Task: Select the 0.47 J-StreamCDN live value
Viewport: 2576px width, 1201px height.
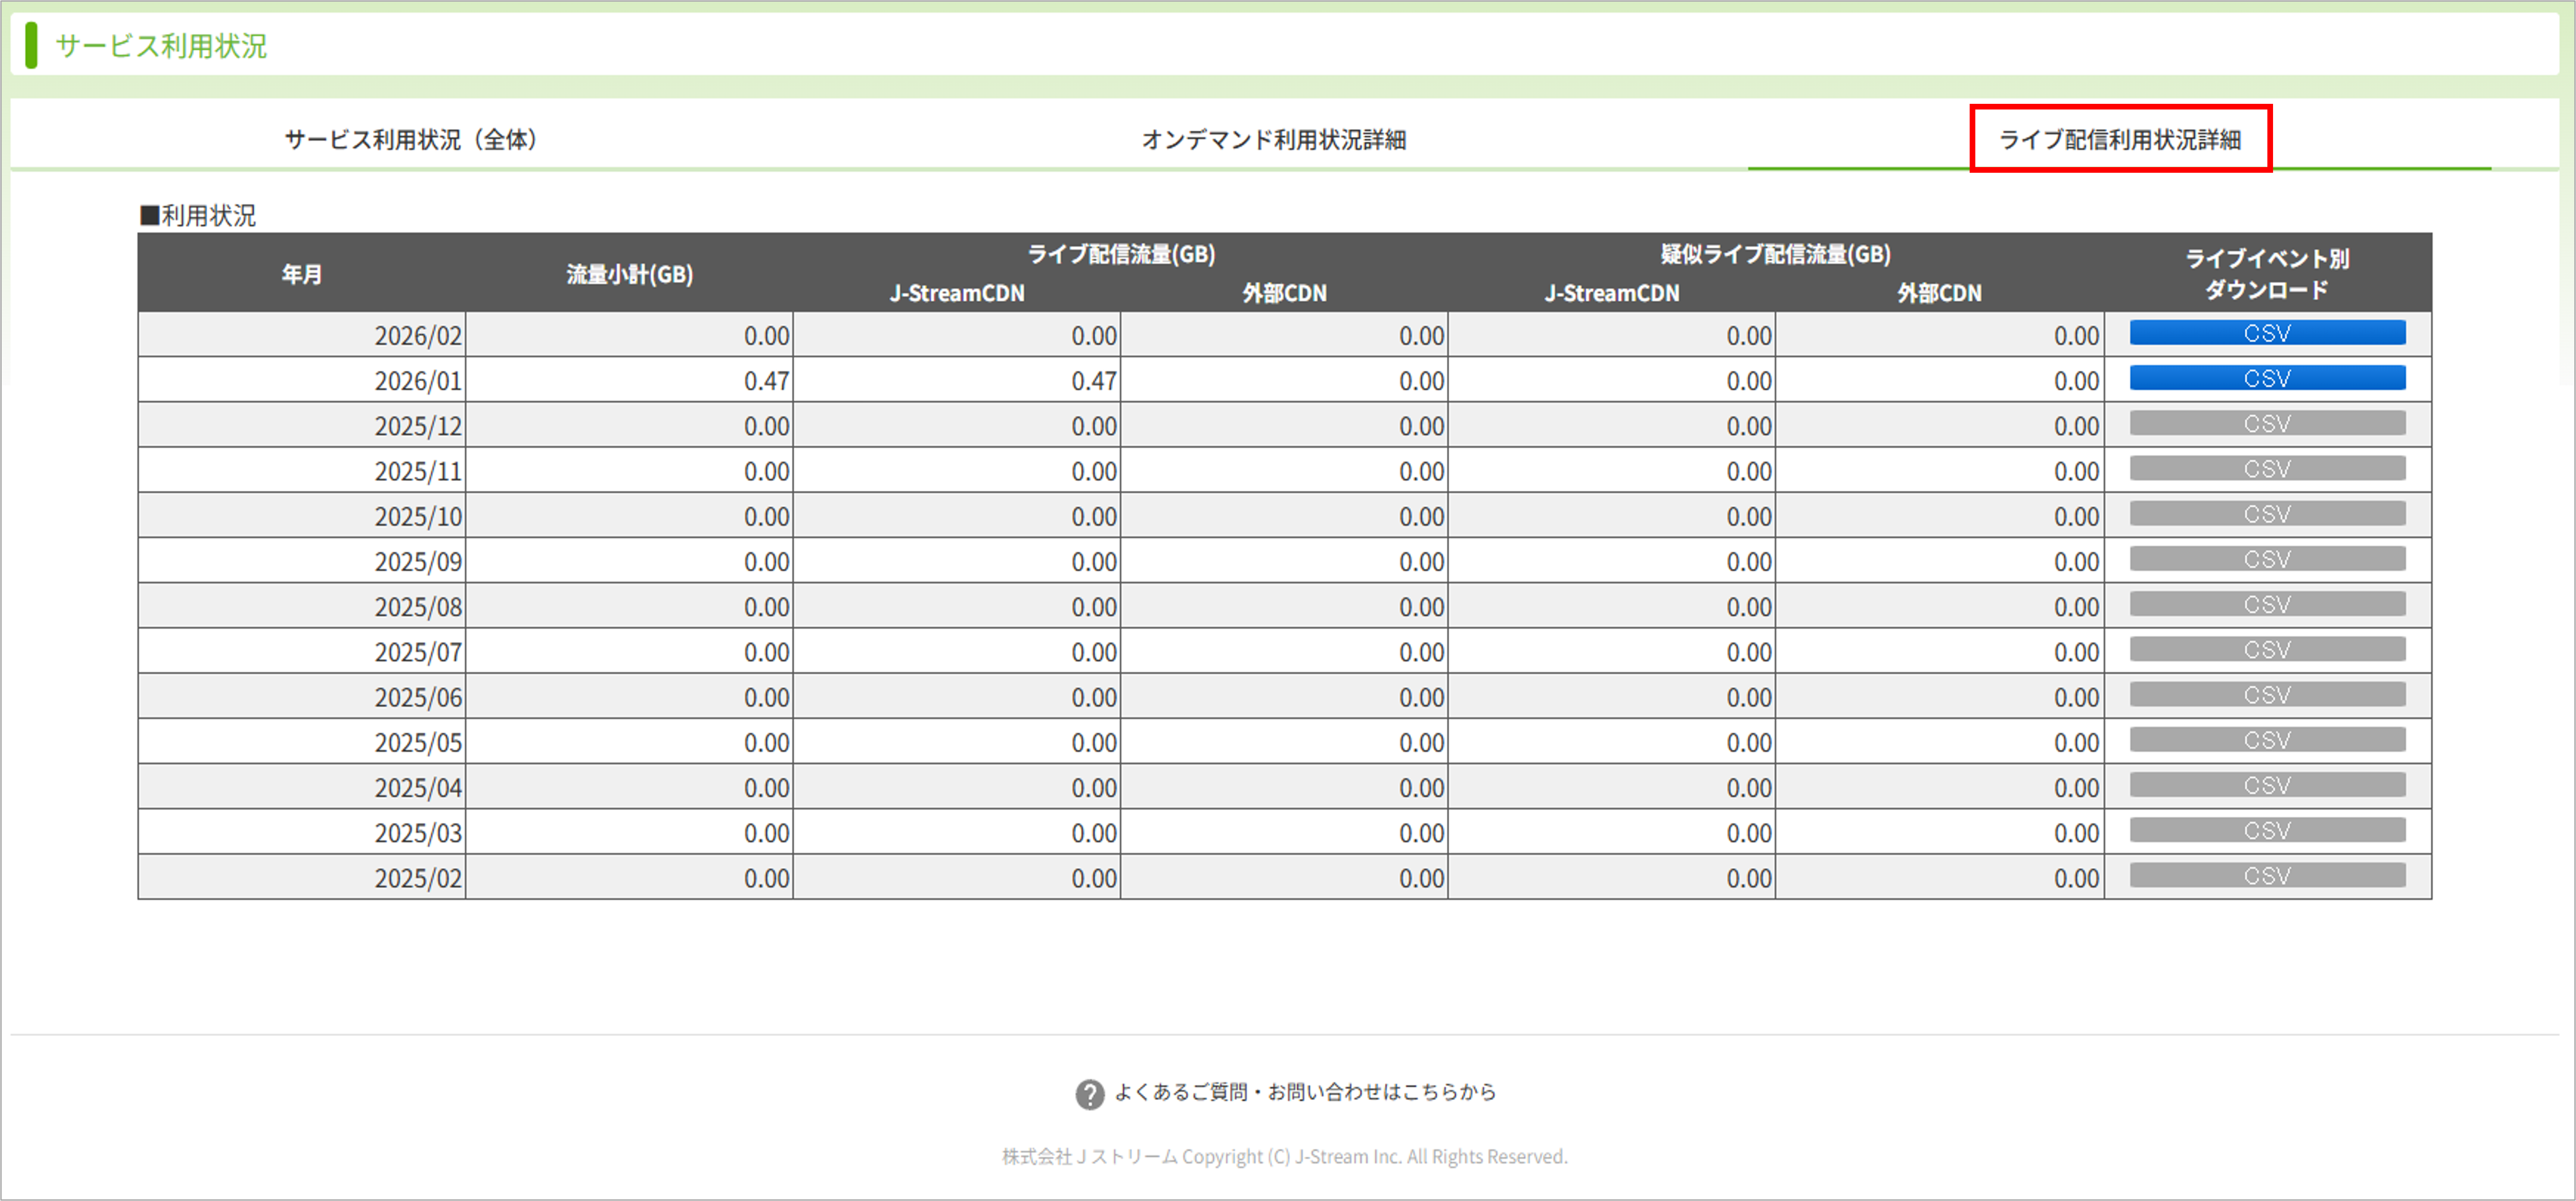Action: point(1094,381)
